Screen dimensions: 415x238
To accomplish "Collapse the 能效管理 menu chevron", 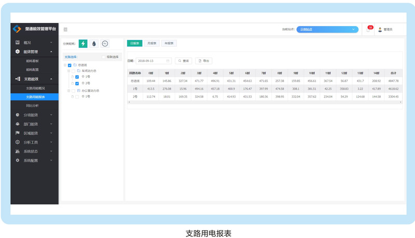I will pos(51,51).
